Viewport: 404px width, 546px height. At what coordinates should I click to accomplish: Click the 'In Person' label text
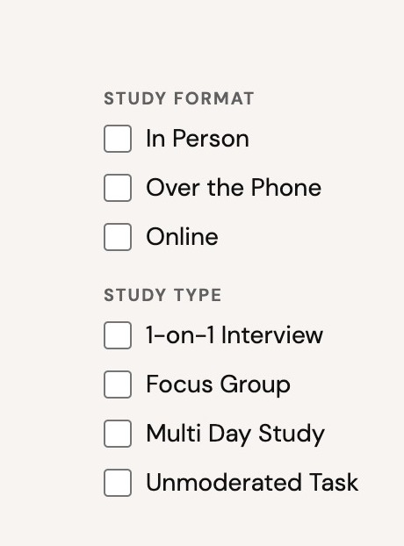(198, 139)
